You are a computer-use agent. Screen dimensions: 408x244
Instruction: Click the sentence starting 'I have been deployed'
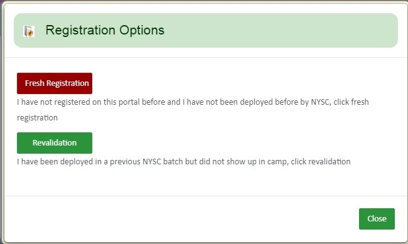tap(184, 162)
